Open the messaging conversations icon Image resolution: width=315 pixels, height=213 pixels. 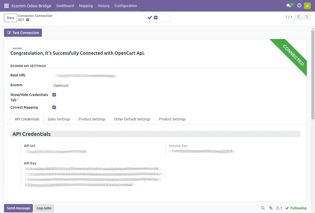(x=288, y=5)
